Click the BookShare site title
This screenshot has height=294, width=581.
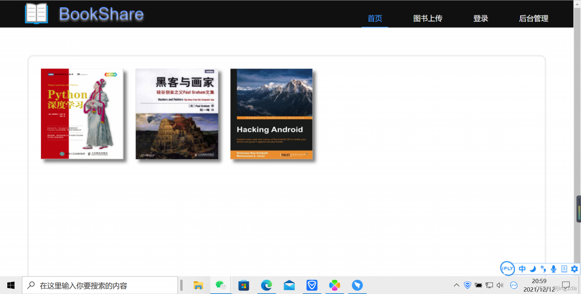[101, 14]
